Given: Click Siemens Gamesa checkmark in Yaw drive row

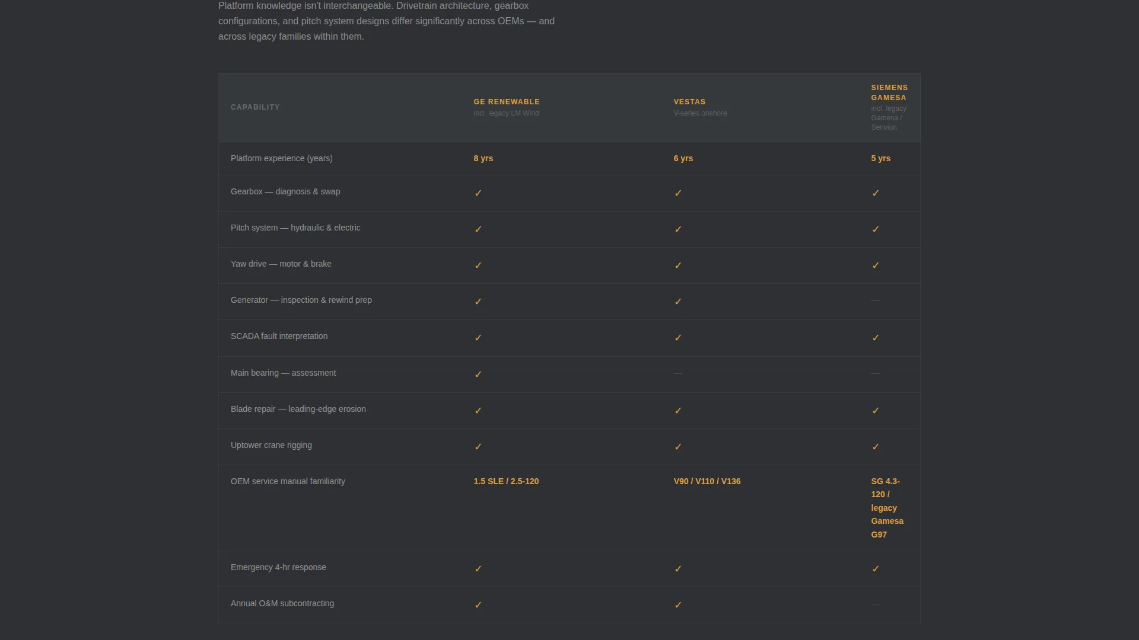Looking at the screenshot, I should coord(876,265).
